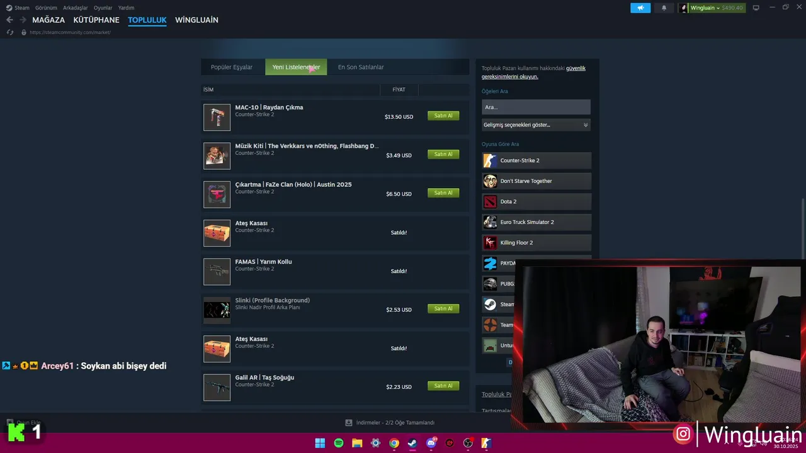Sort listings by the FİYAT column header

pyautogui.click(x=399, y=90)
